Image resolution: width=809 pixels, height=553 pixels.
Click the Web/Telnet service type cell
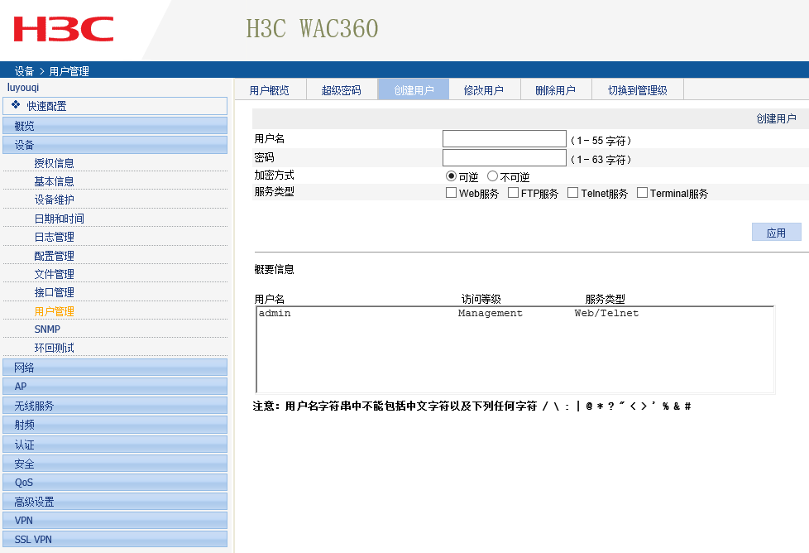coord(606,313)
